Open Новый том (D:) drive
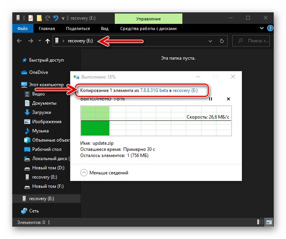286x239 pixels. (48, 168)
